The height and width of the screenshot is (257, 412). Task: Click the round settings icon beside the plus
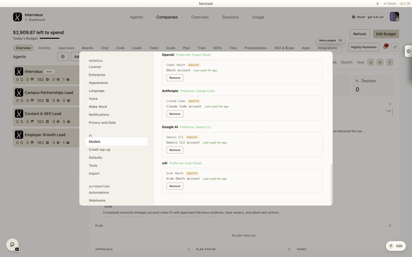[380, 62]
